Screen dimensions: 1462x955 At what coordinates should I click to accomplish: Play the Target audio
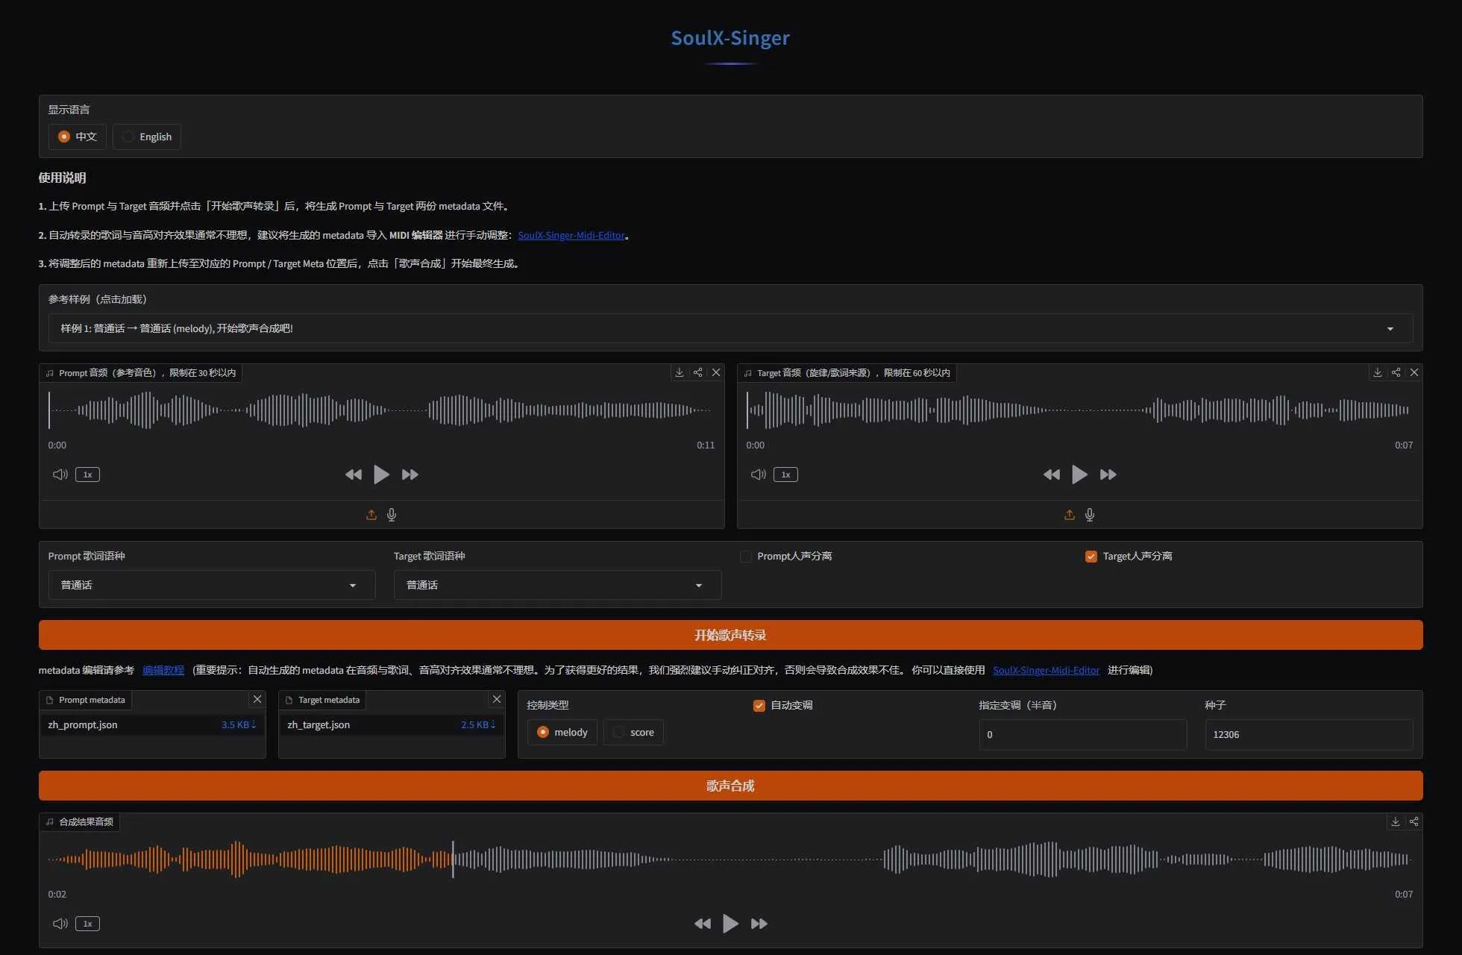coord(1079,475)
